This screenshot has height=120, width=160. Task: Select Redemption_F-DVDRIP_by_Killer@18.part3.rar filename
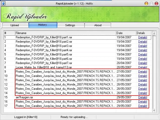(44, 46)
